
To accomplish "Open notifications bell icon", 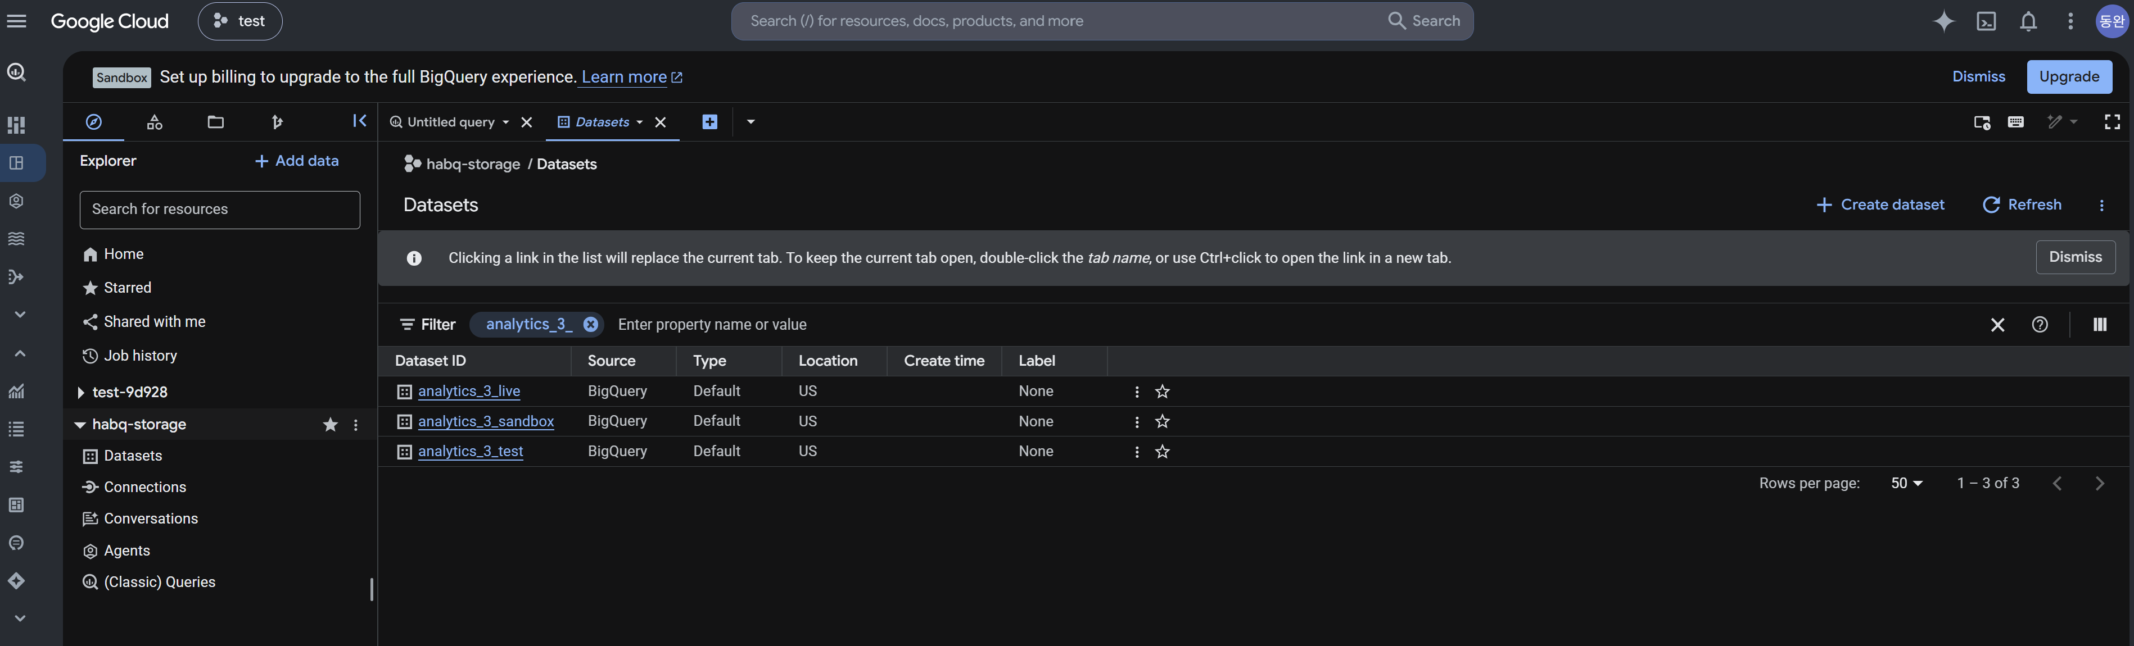I will (x=2028, y=21).
